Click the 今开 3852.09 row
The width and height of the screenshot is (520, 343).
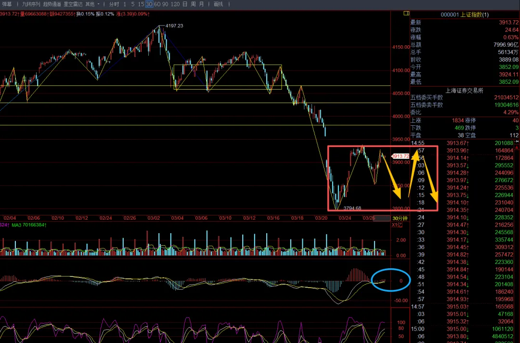(x=464, y=66)
